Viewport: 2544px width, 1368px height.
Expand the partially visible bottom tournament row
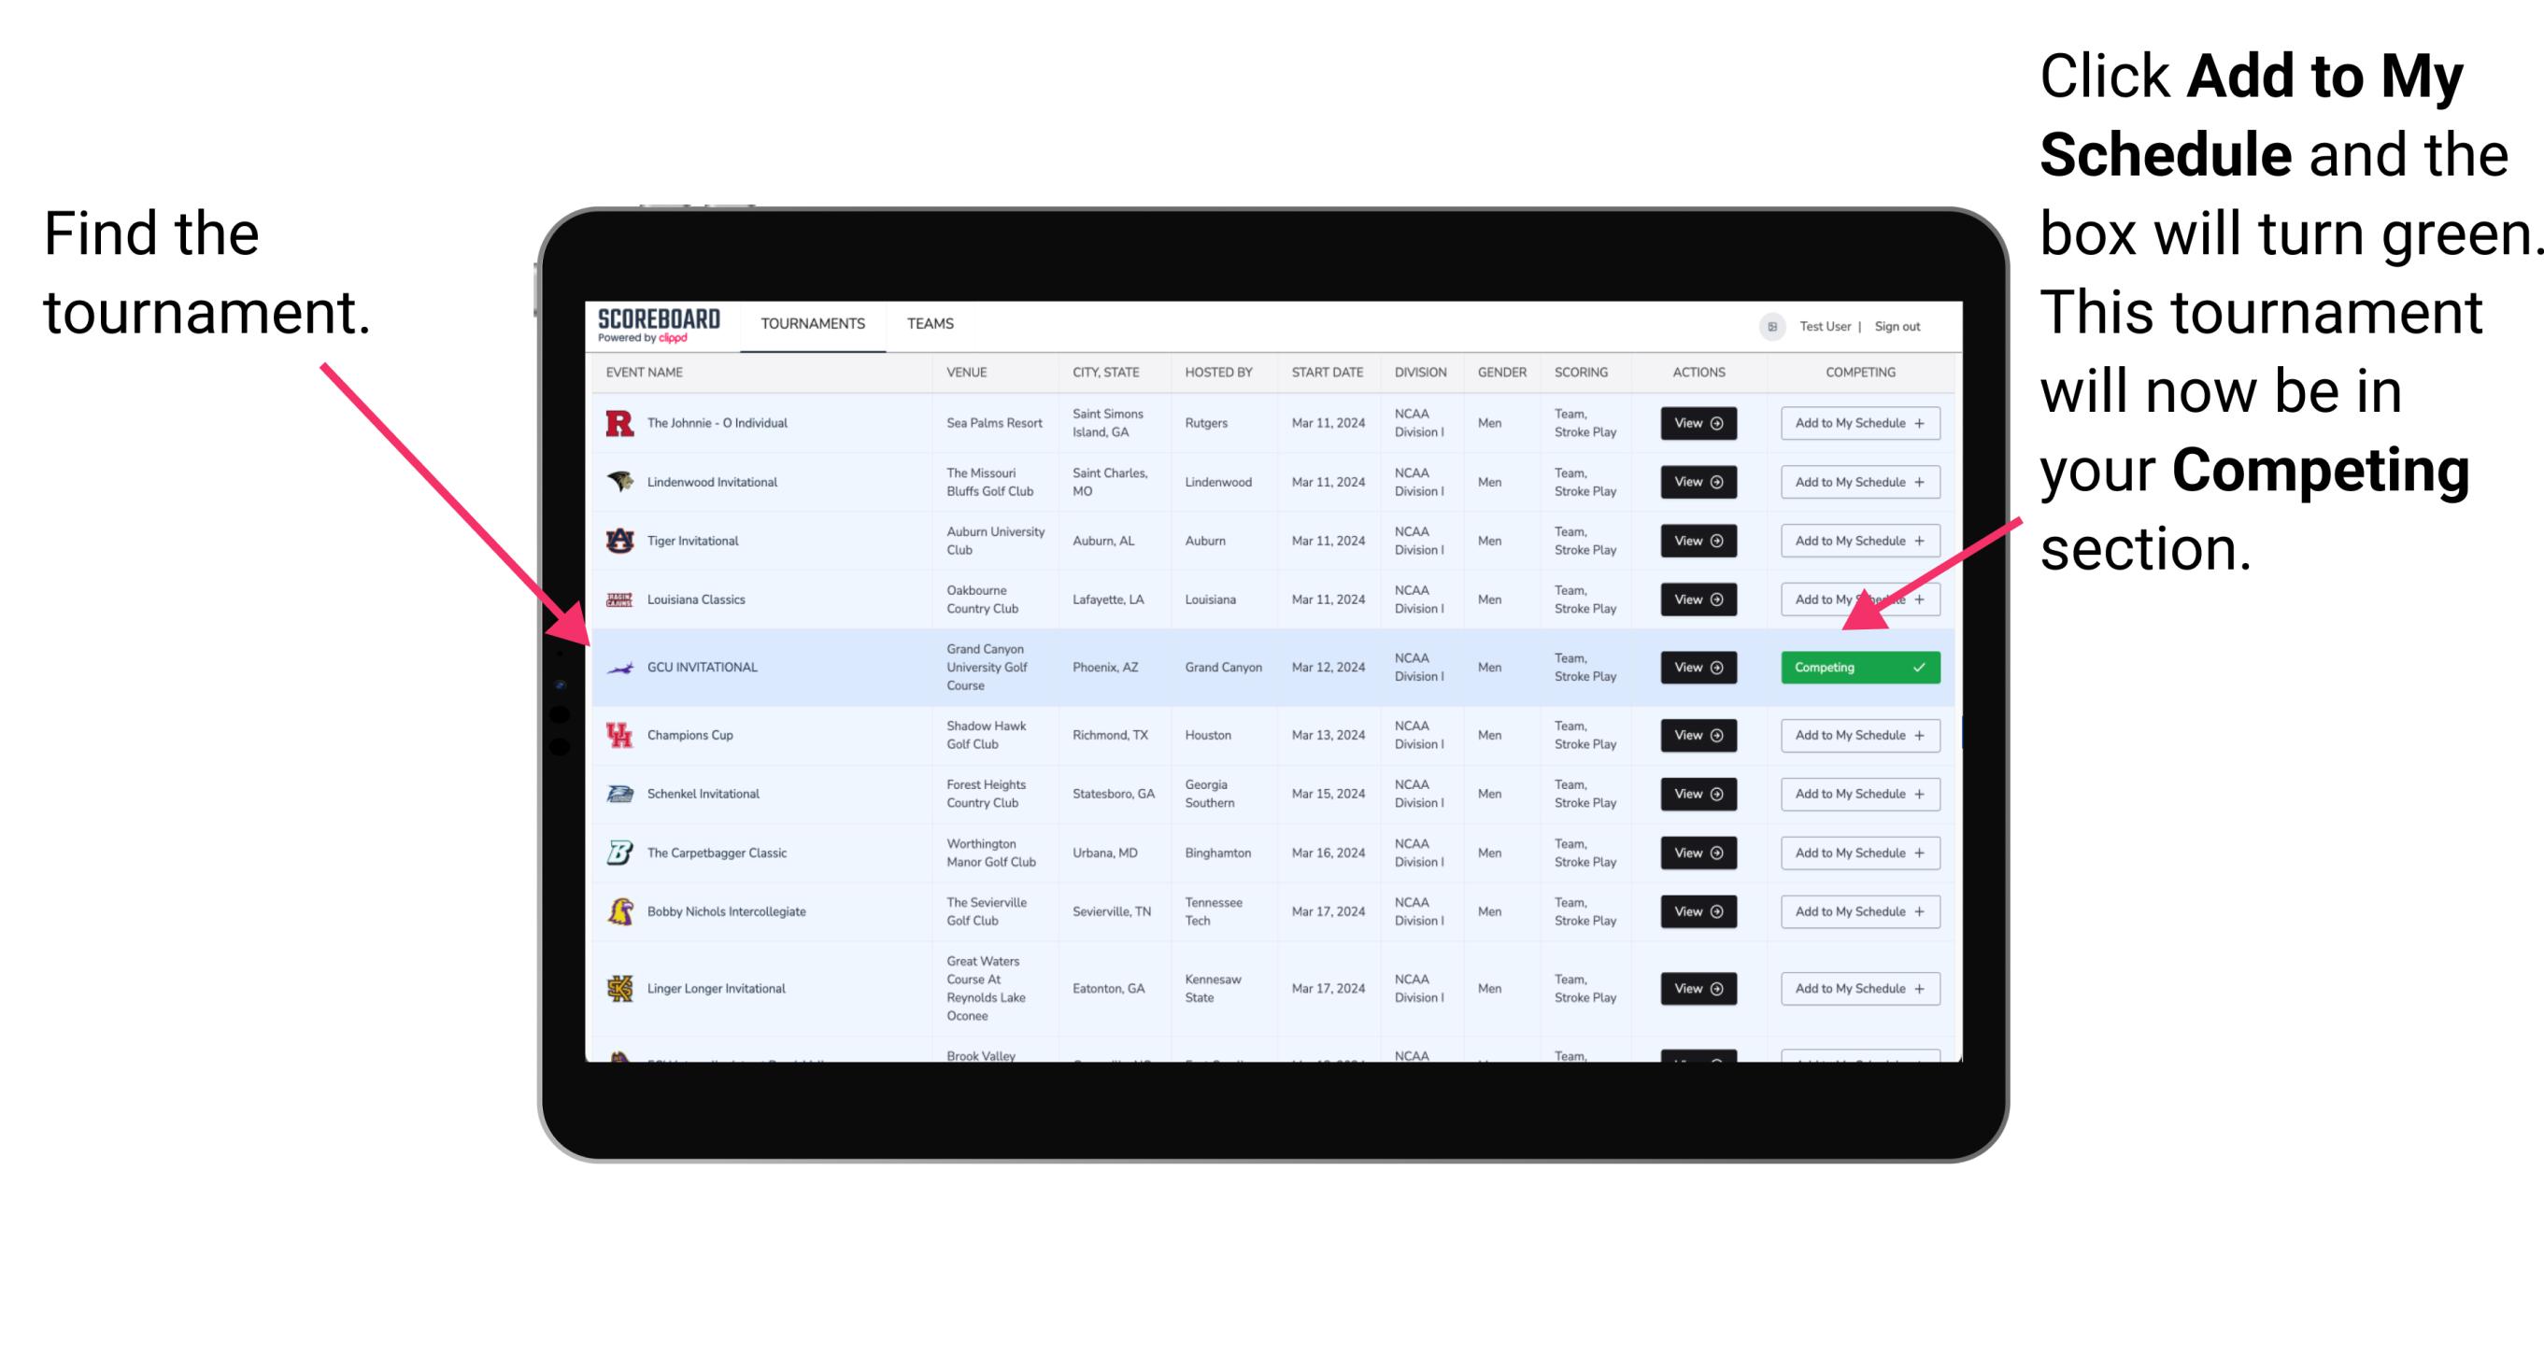(x=1271, y=1060)
